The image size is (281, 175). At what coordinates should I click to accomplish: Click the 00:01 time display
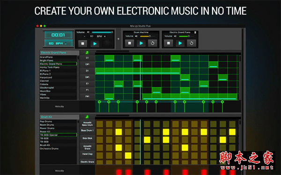click(59, 35)
